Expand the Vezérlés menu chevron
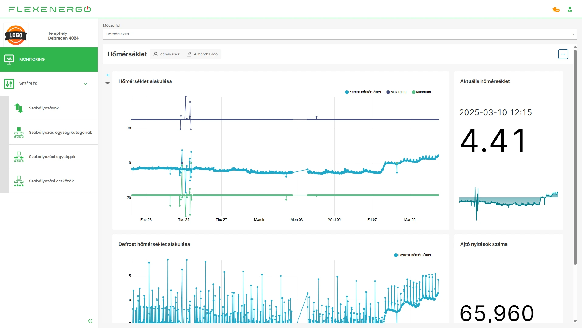 tap(85, 84)
